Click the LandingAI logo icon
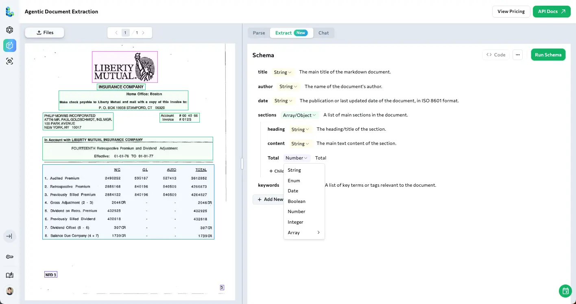This screenshot has width=576, height=304. tap(10, 12)
